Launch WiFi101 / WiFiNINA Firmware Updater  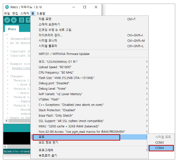[x=89, y=54]
